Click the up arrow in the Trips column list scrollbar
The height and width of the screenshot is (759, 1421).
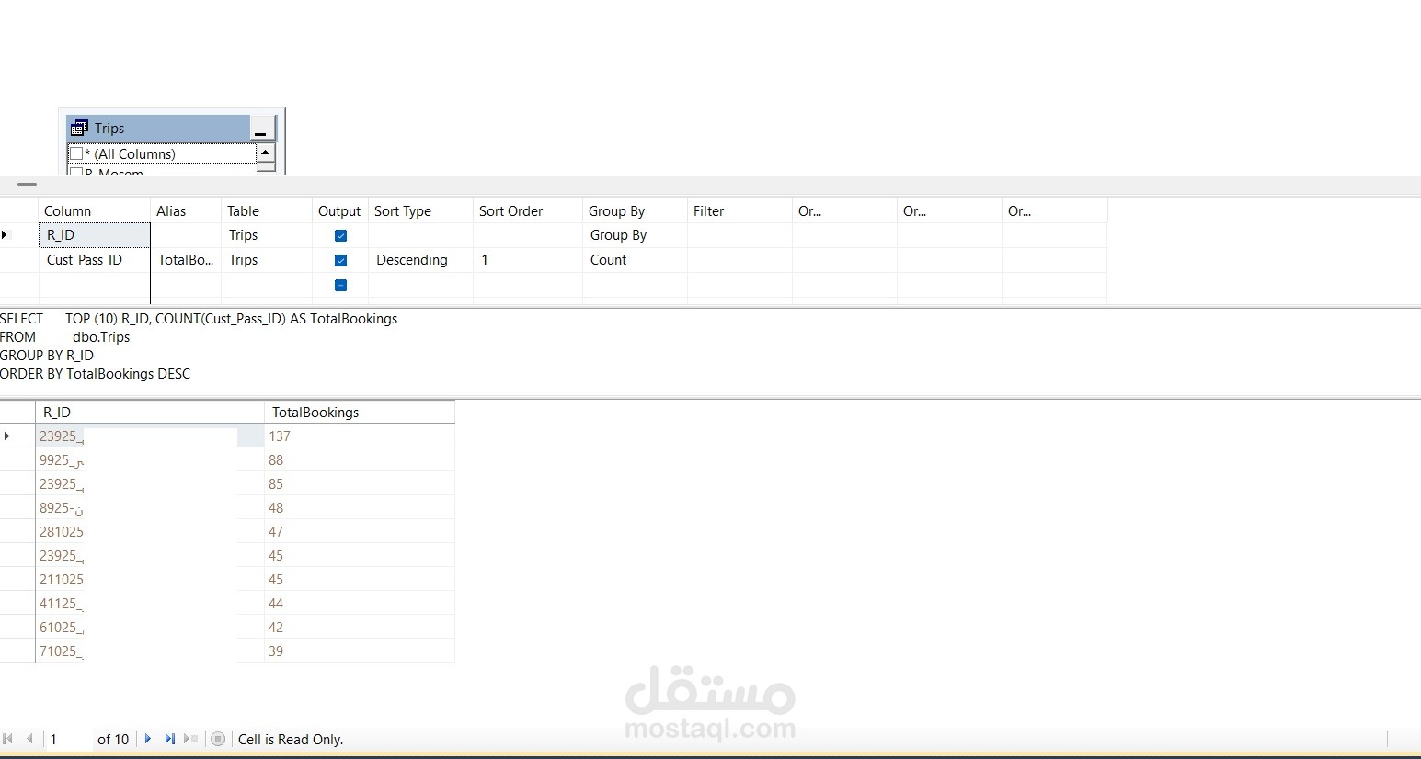coord(266,153)
